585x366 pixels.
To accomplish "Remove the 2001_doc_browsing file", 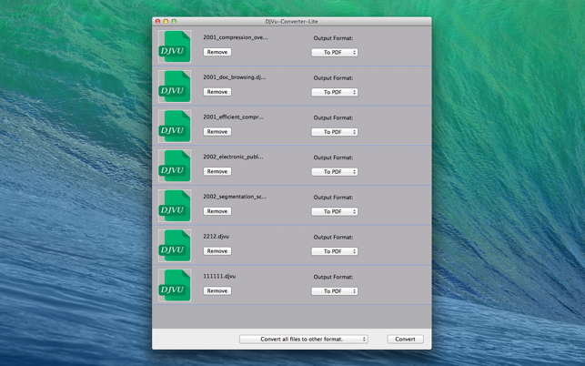I will click(217, 91).
